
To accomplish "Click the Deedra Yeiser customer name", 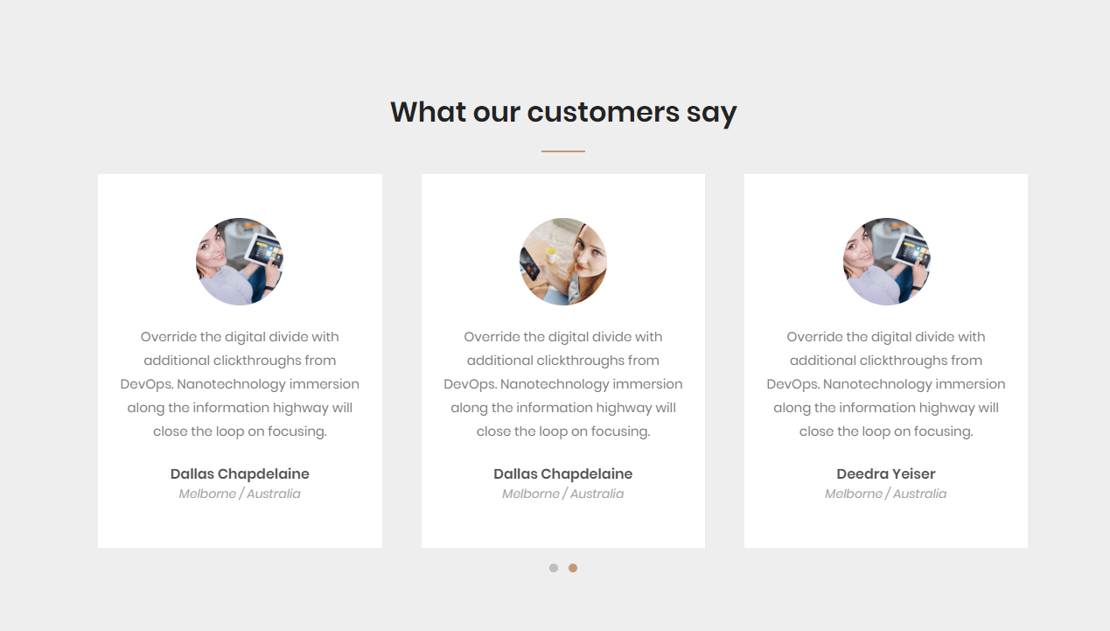I will point(886,473).
